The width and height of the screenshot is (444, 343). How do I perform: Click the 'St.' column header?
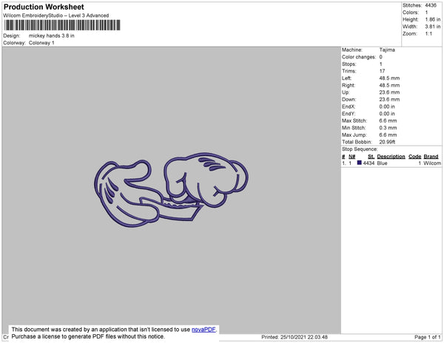click(x=371, y=157)
